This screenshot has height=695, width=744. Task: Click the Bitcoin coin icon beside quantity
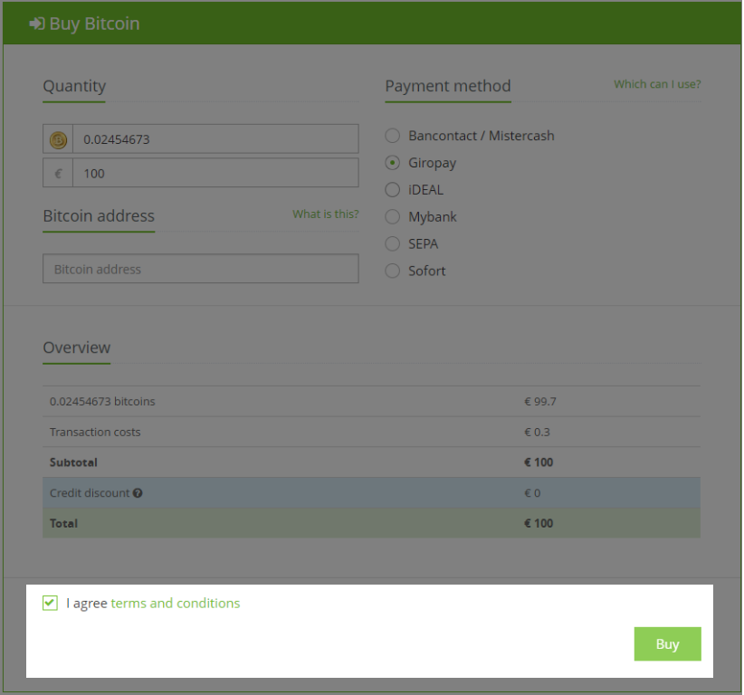[58, 140]
